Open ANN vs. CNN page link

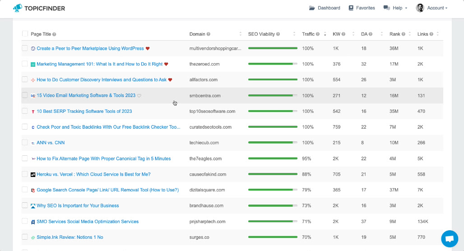coord(51,143)
